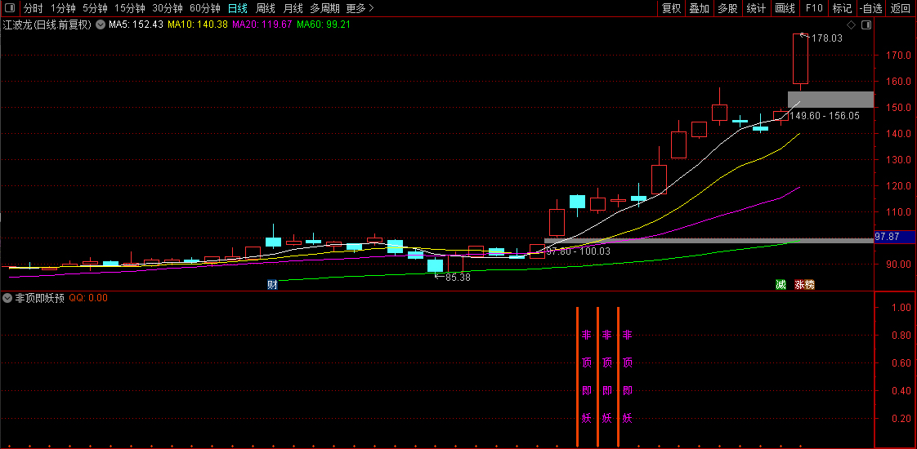Click the 85.38 low price label
The image size is (917, 449).
(x=458, y=278)
